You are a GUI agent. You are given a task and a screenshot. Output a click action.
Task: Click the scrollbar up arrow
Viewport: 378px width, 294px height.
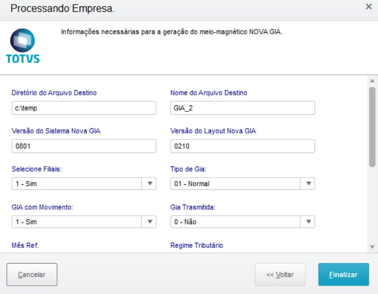[x=372, y=80]
